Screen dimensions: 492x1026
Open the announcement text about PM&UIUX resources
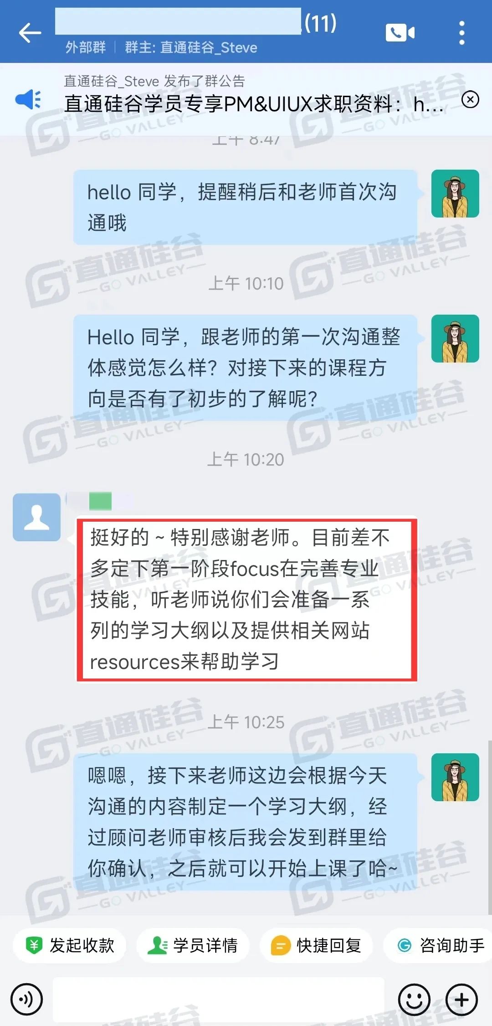(x=253, y=104)
